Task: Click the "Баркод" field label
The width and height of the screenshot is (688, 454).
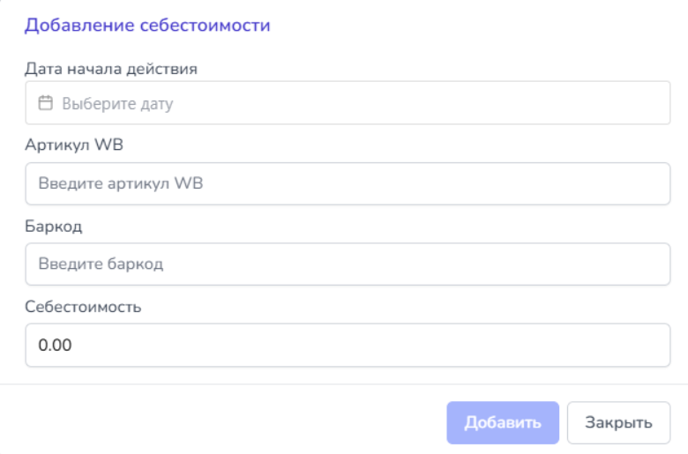Action: click(53, 227)
